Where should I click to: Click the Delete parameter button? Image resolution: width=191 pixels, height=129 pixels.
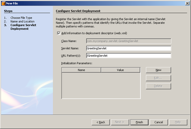click(x=159, y=86)
